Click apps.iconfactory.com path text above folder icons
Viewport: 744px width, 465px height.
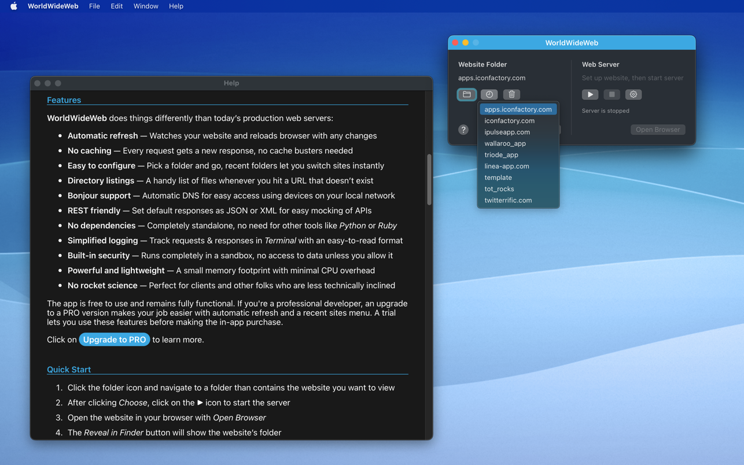pyautogui.click(x=492, y=78)
